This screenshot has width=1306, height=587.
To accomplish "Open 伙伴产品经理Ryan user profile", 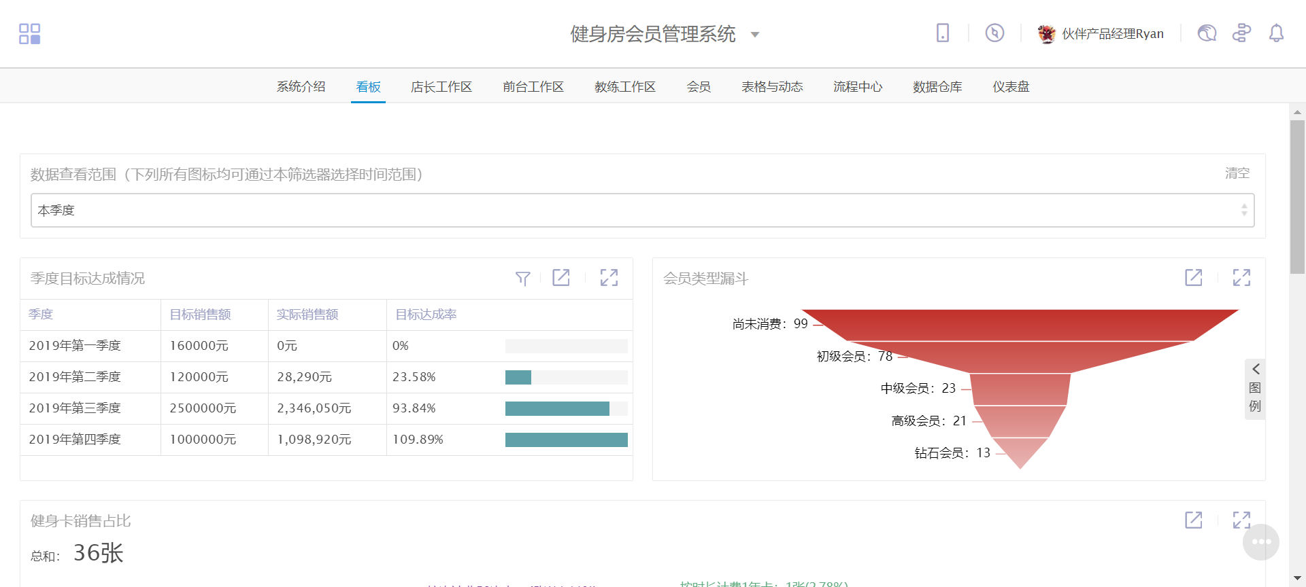I will (1101, 34).
